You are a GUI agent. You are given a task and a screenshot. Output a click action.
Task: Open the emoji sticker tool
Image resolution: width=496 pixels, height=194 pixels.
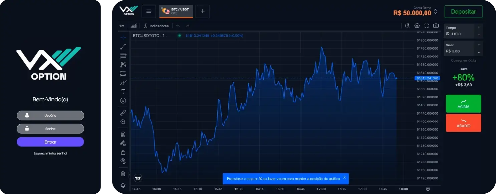(123, 101)
